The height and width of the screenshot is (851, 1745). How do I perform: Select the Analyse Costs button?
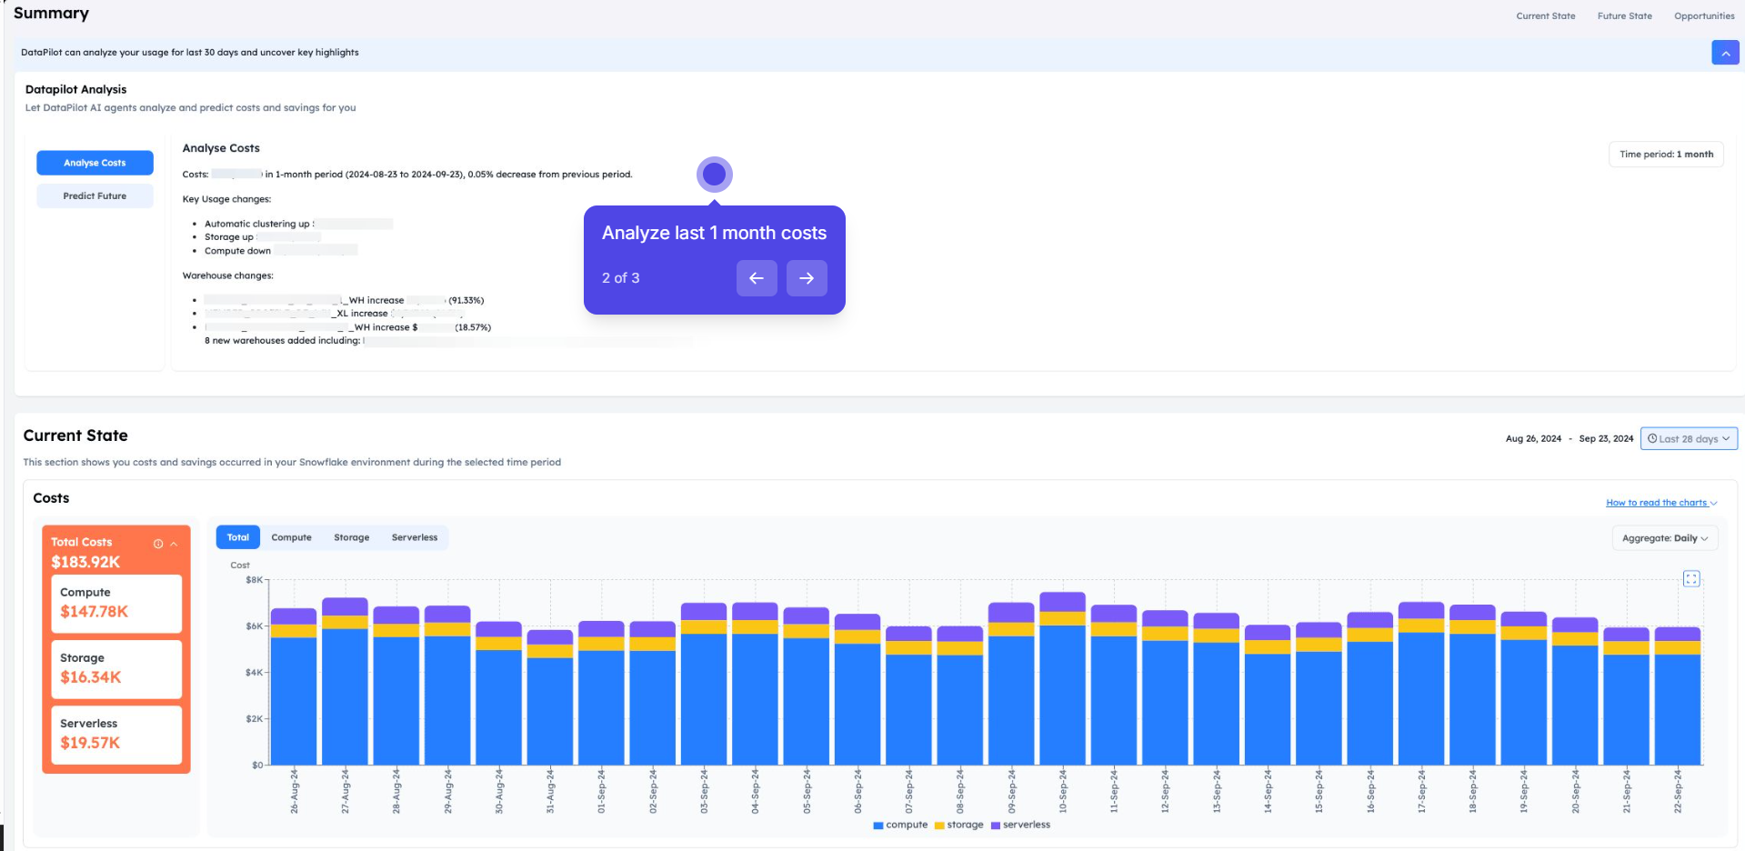coord(95,163)
